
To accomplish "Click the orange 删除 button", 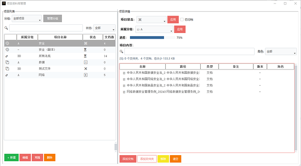I will click(x=50, y=157).
